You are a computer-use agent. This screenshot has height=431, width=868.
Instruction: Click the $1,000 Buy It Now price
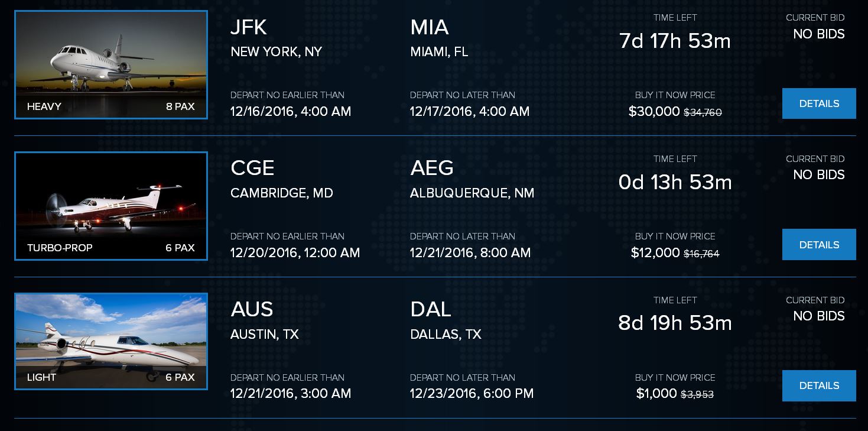(656, 394)
